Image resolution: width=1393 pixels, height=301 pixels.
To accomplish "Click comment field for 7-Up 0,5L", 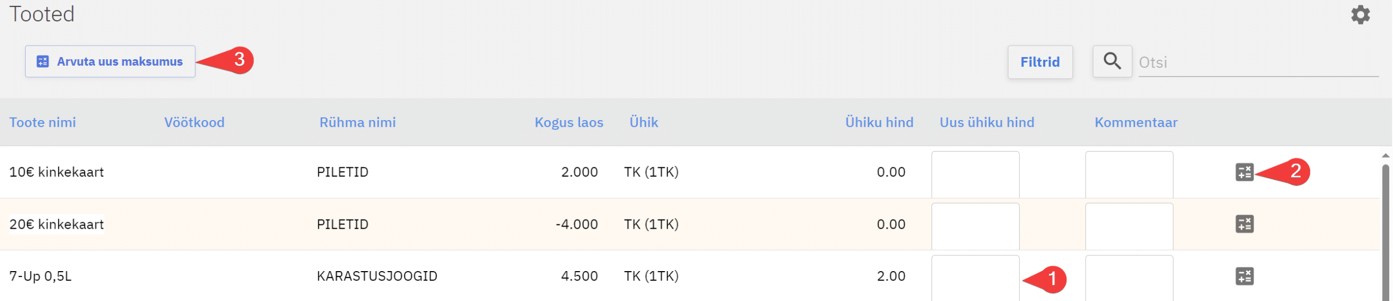I will coord(1129,277).
